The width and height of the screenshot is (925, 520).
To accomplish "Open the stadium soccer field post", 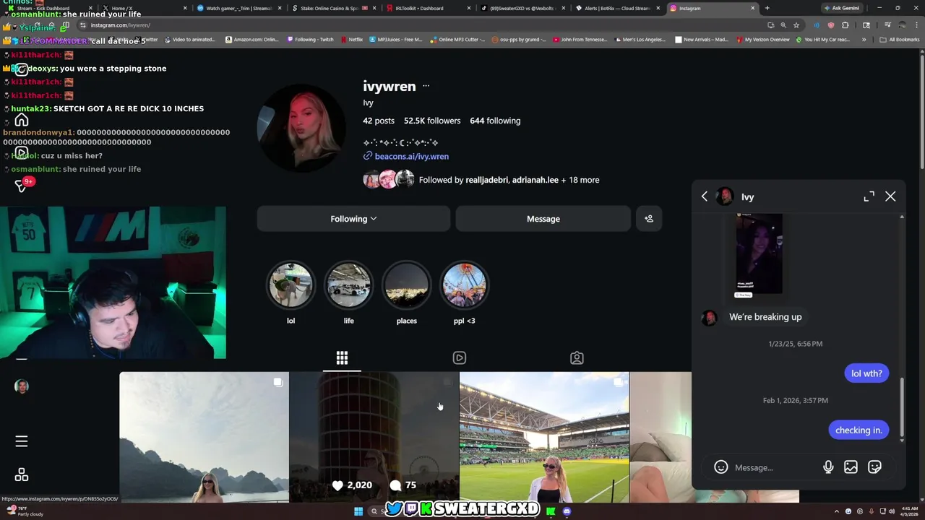I will pyautogui.click(x=544, y=437).
